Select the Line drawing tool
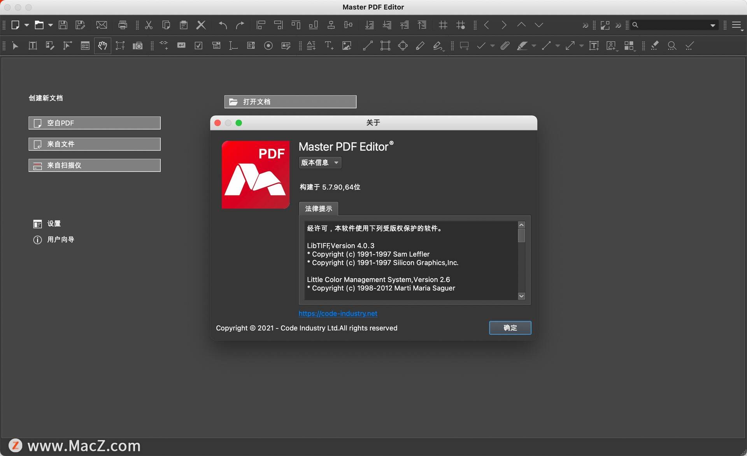Screen dimensions: 747x456 pyautogui.click(x=368, y=46)
